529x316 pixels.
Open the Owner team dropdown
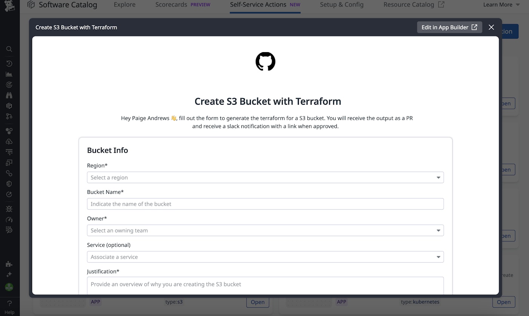click(265, 231)
